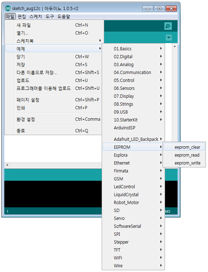Expand the 스케치북 submenu

(x=53, y=41)
